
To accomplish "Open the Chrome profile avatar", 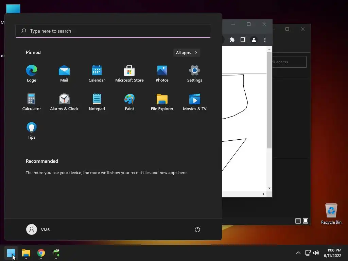I will (254, 40).
